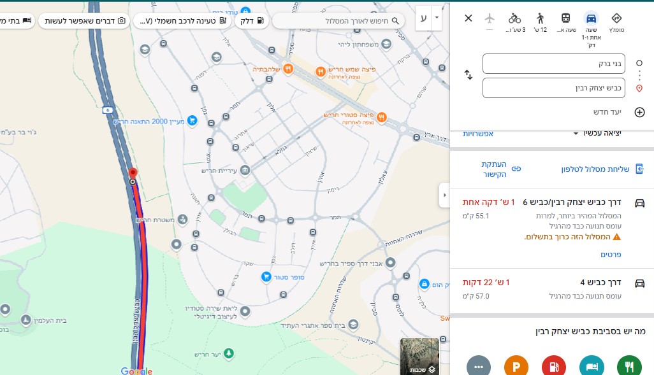654x375 pixels.
Task: Click the ע language button
Action: (423, 18)
